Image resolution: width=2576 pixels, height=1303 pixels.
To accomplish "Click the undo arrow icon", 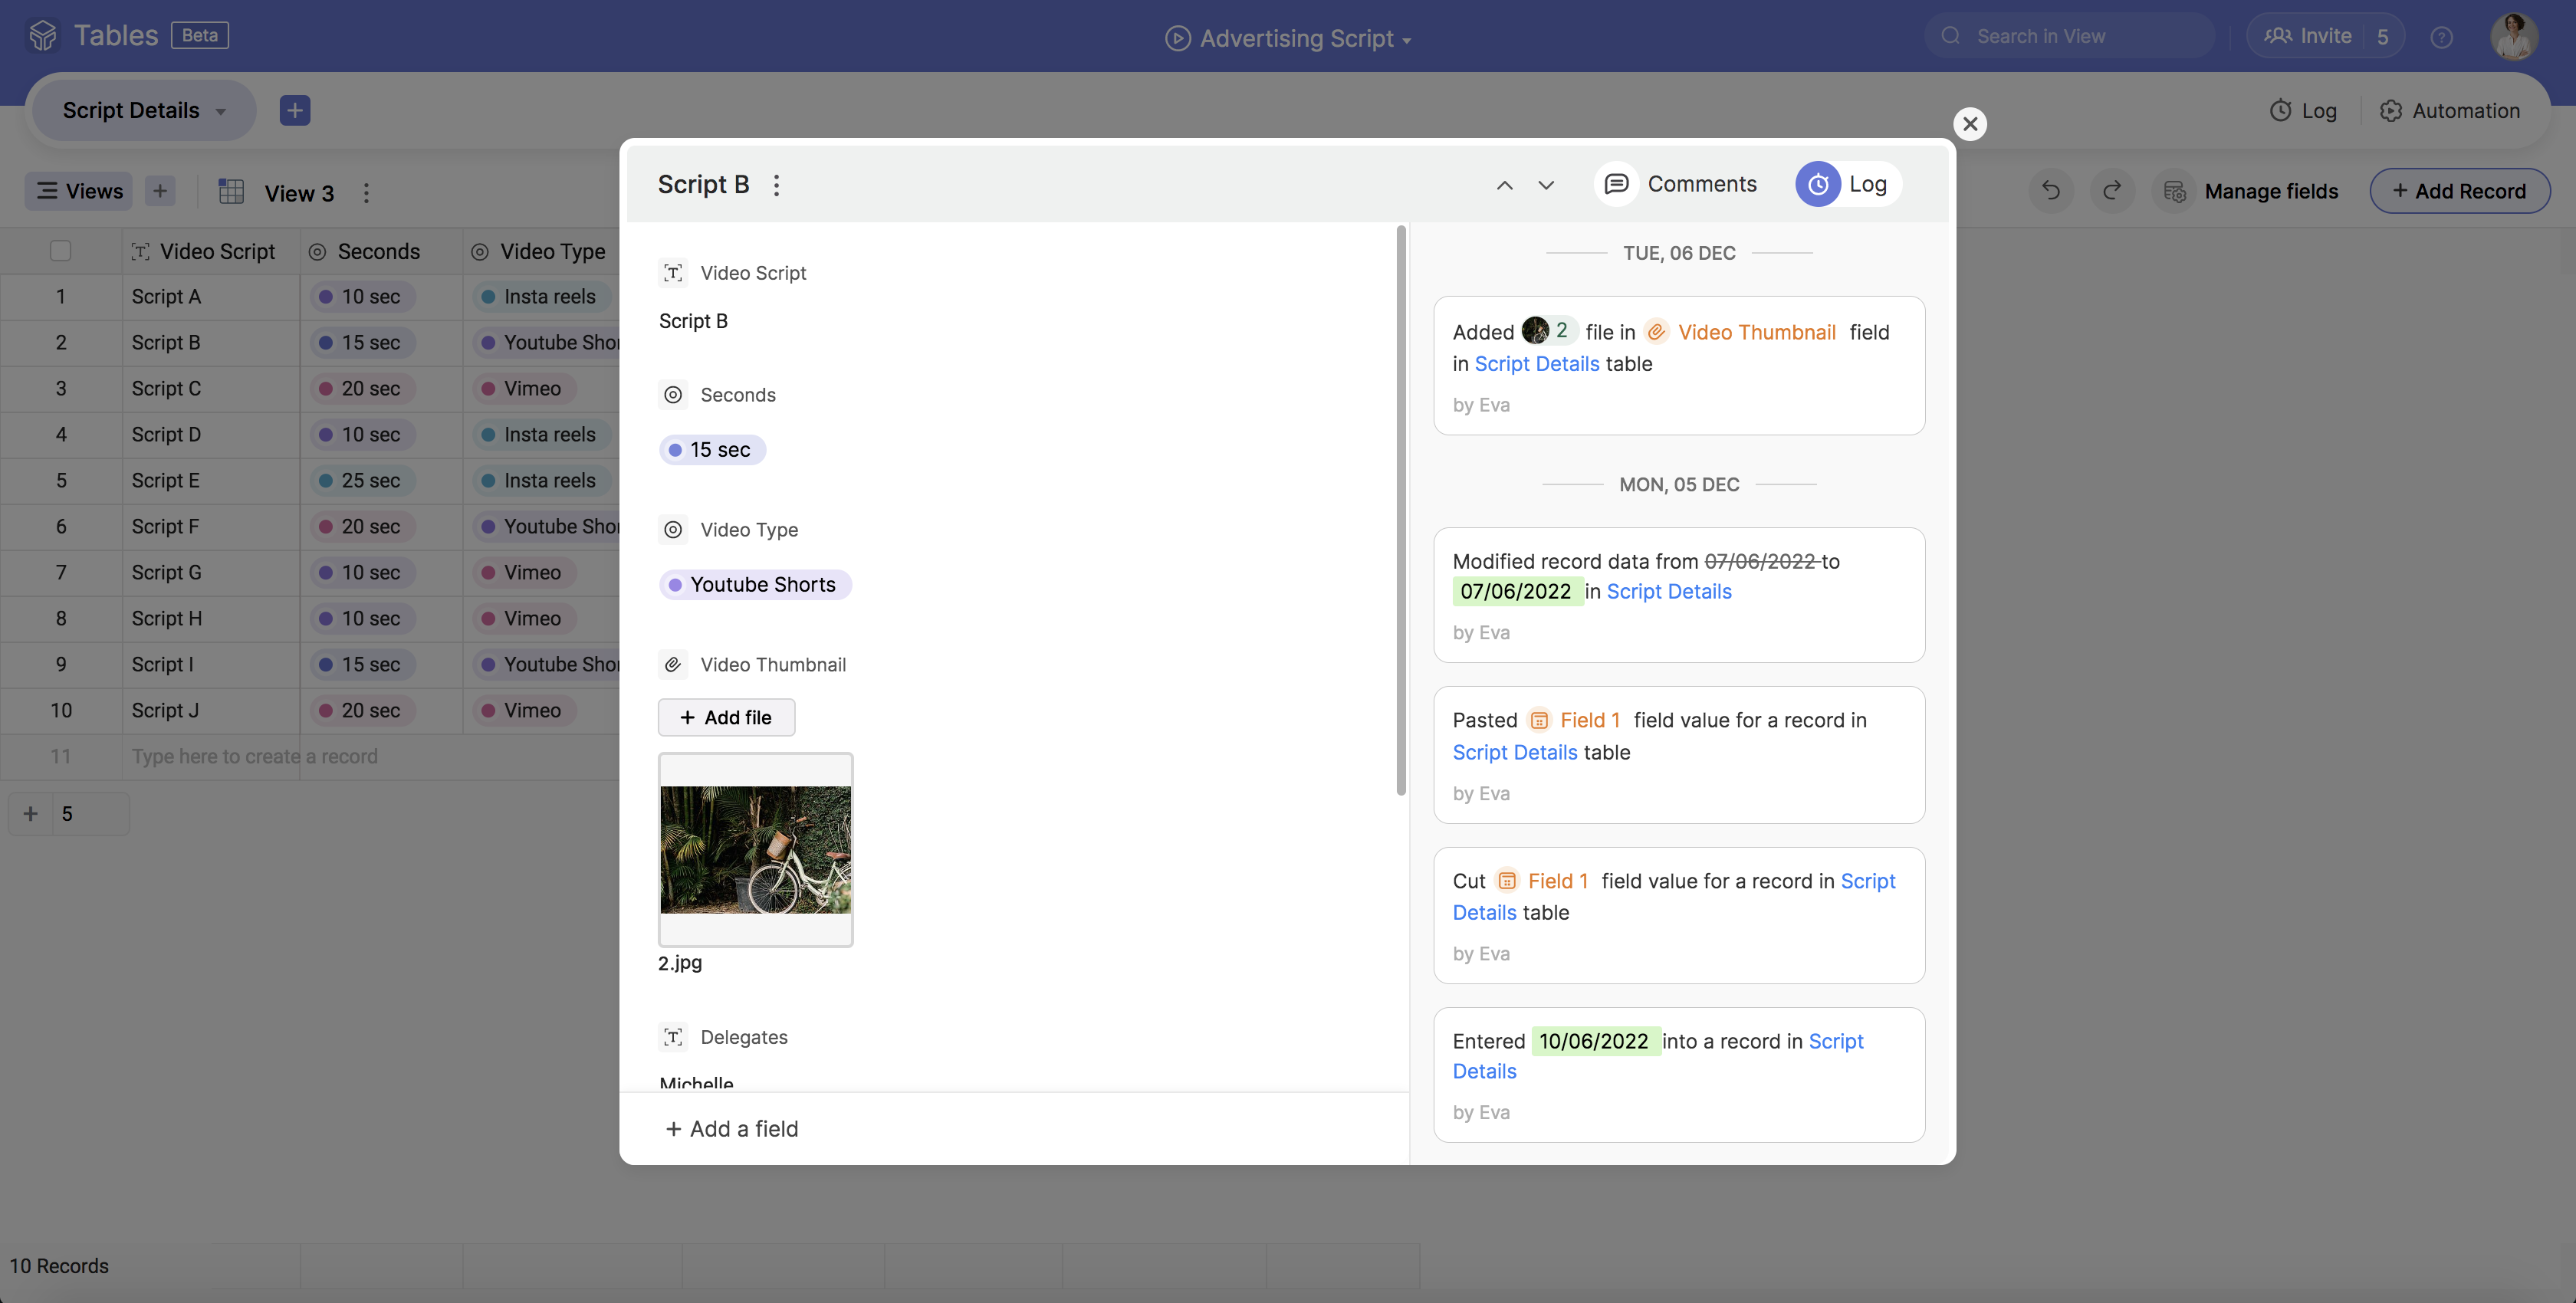I will coord(2051,191).
